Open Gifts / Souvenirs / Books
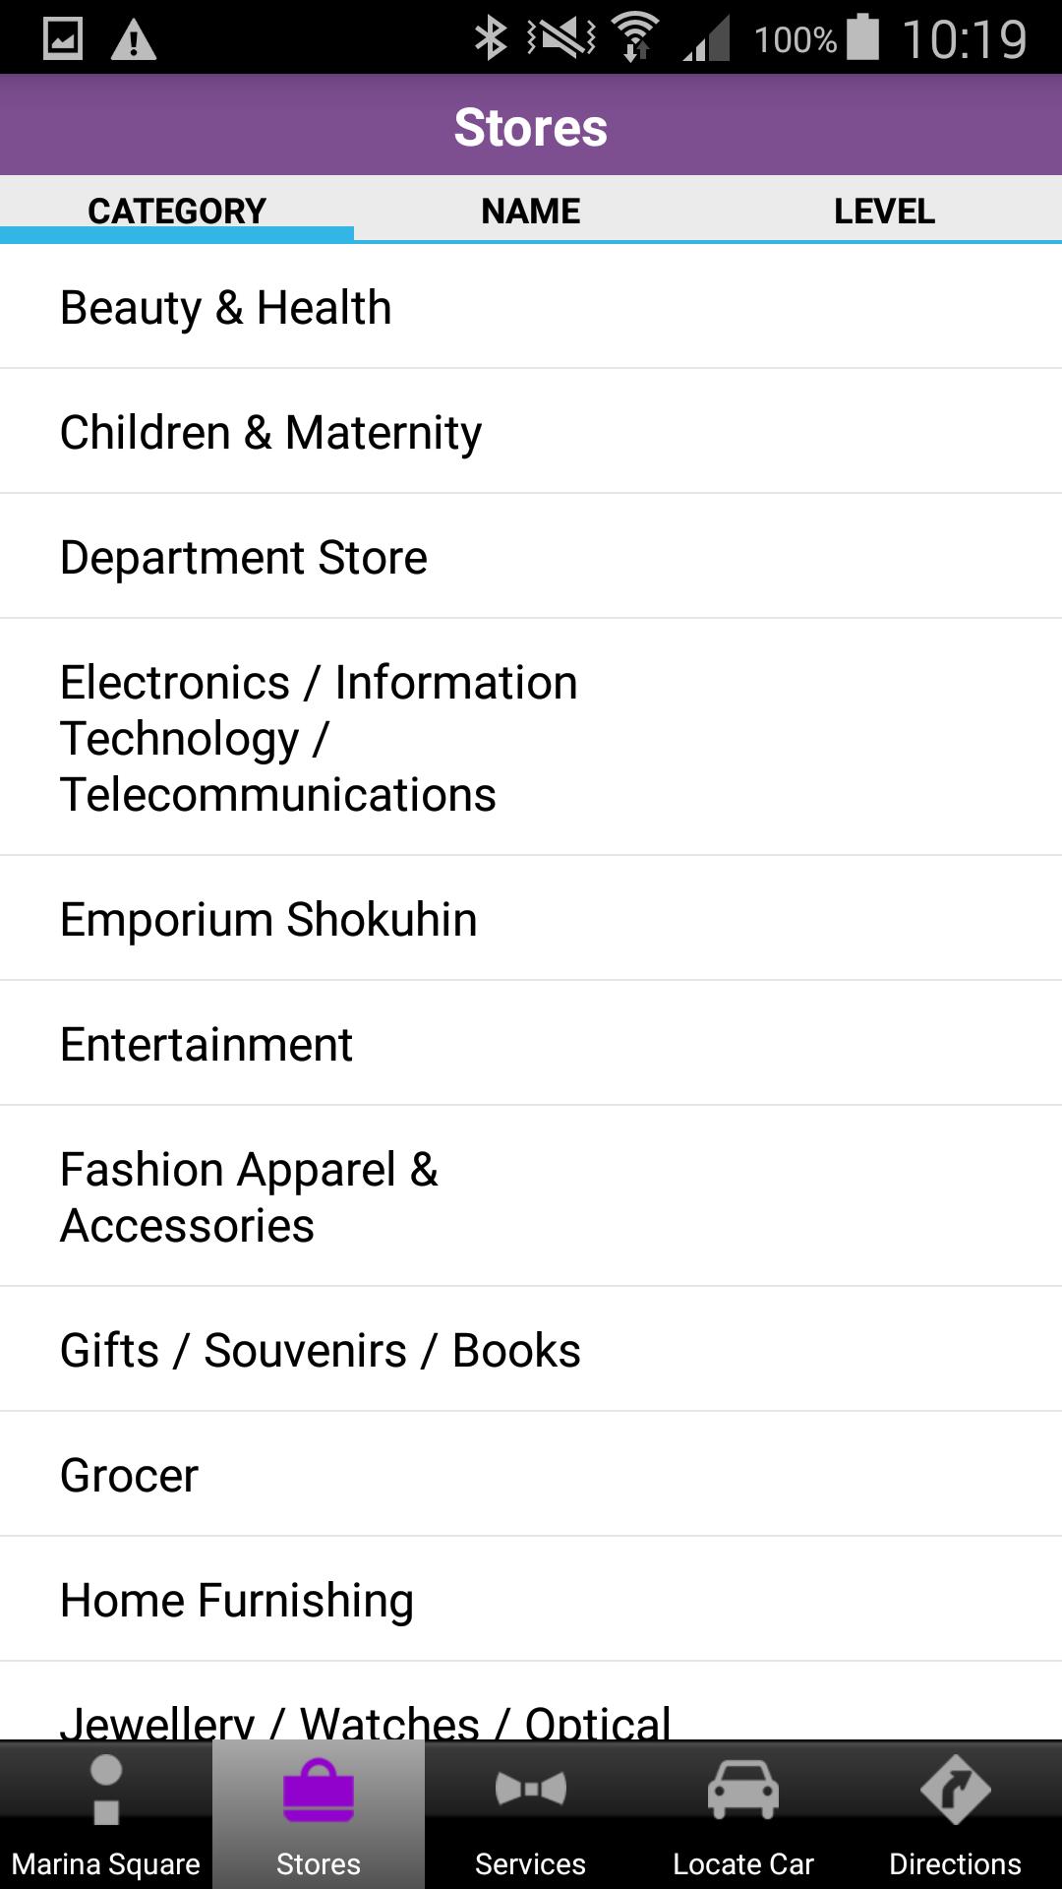The image size is (1062, 1889). pos(321,1351)
